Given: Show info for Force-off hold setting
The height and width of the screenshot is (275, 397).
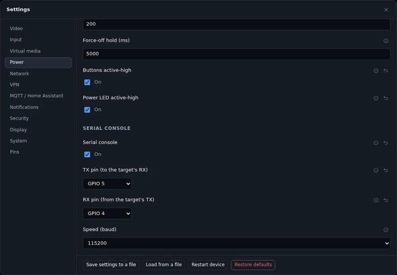Looking at the screenshot, I should coord(385,41).
